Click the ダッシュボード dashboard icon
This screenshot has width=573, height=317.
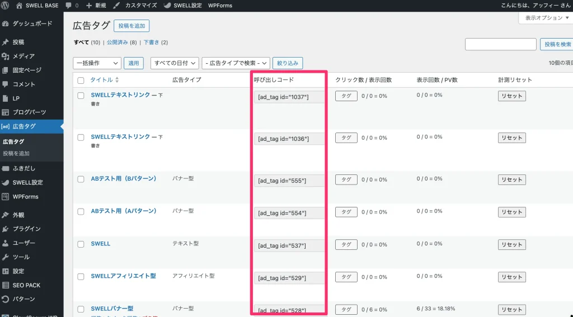point(5,23)
